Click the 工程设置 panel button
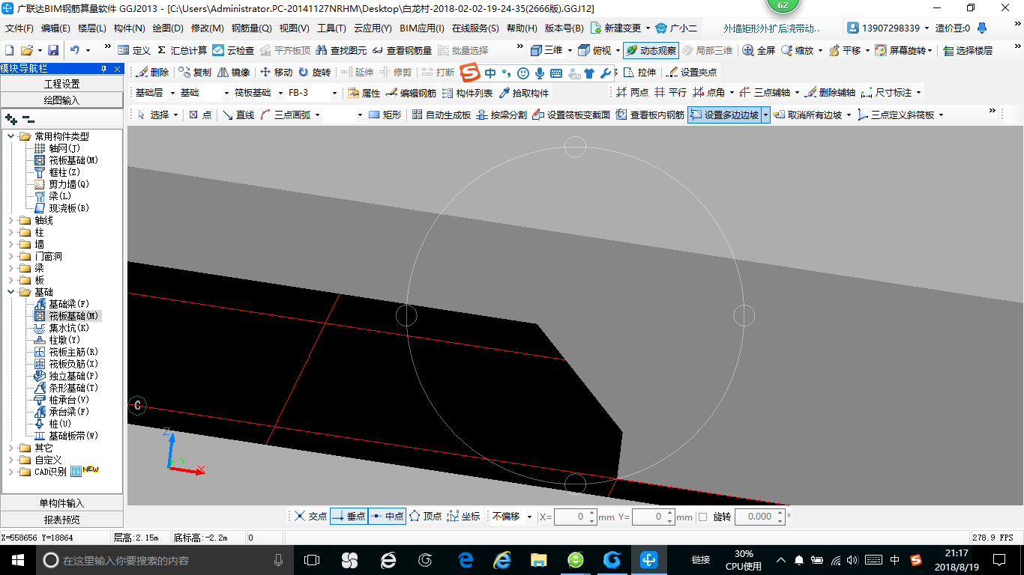The height and width of the screenshot is (575, 1024). click(61, 84)
